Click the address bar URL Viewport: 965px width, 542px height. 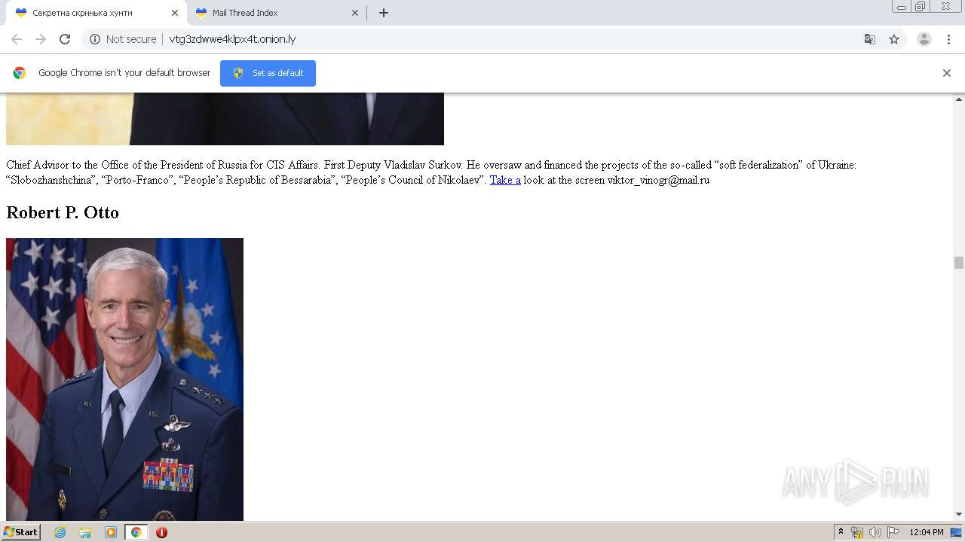click(232, 39)
